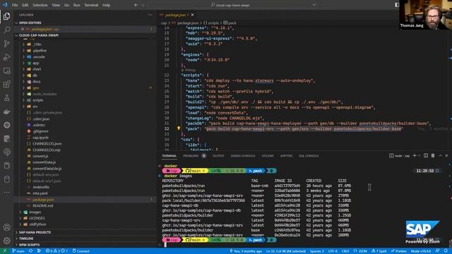Screen dimensions: 452x254
Task: Open the Docker whale icon
Action: pos(6,111)
